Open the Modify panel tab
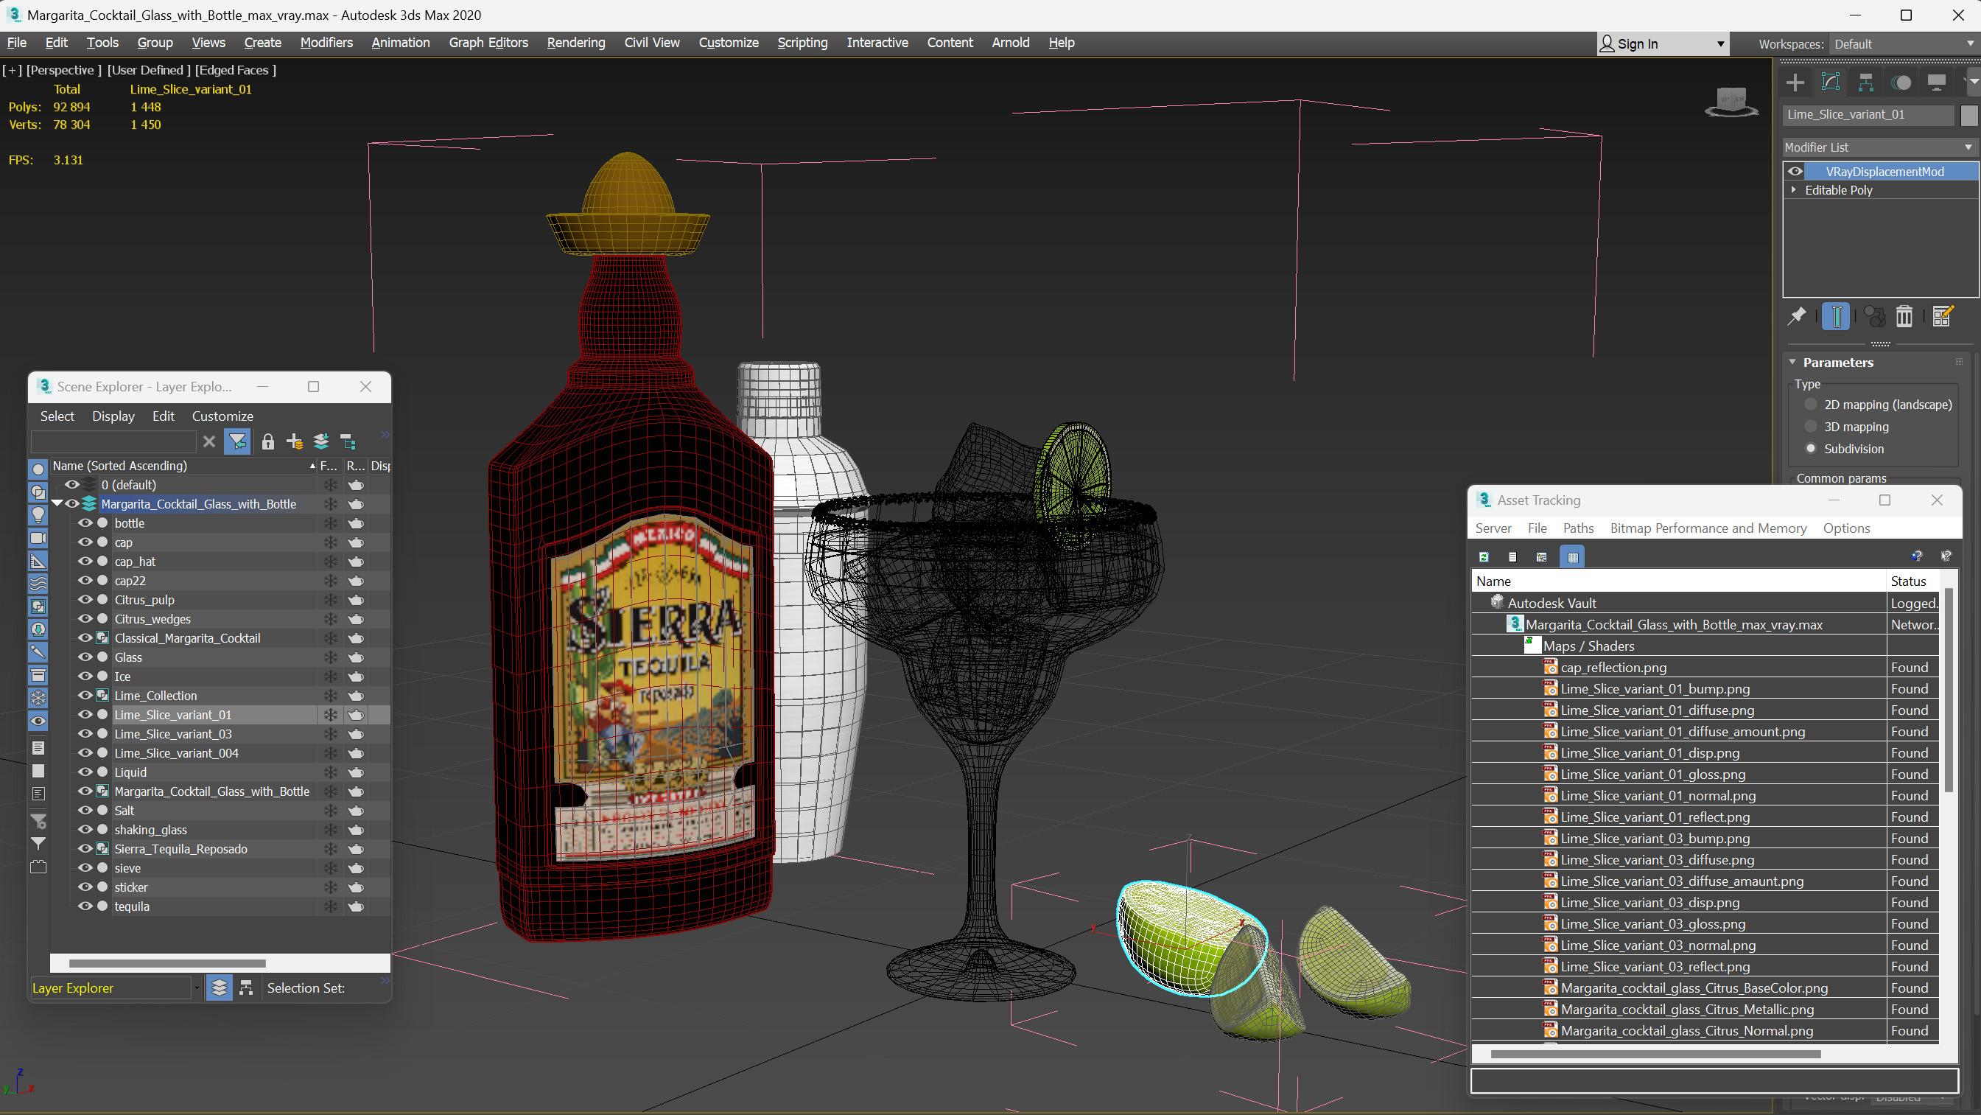Screen dimensions: 1981x1115 [1830, 83]
